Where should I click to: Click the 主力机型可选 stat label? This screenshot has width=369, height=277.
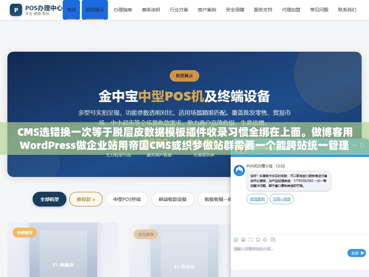(x=118, y=155)
